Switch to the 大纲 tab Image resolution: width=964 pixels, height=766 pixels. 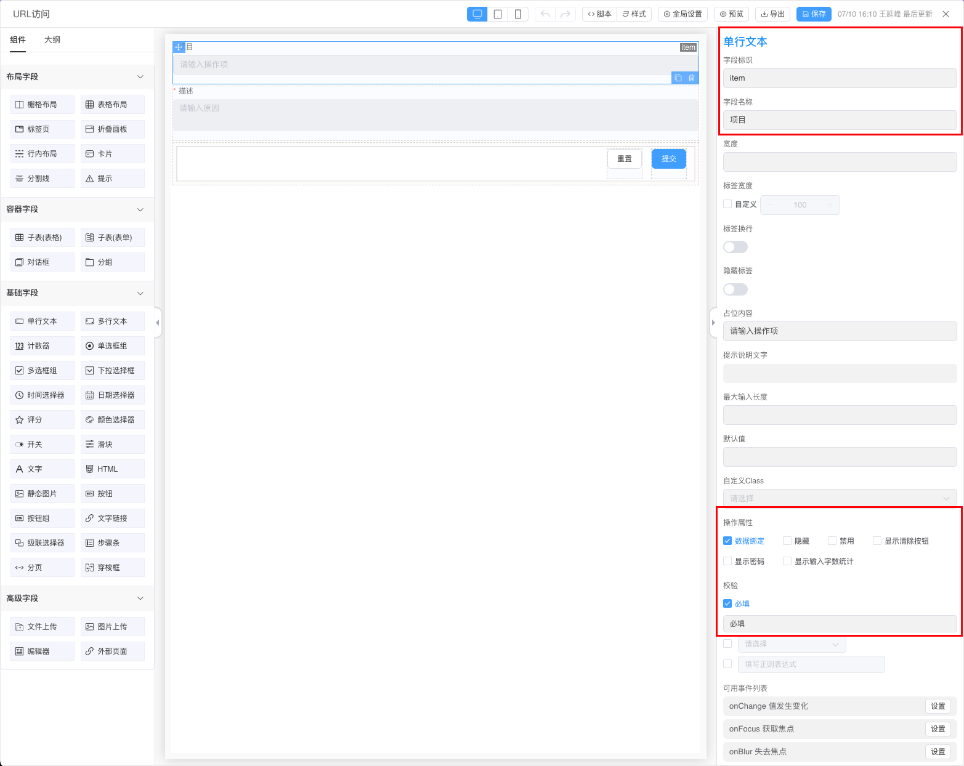point(52,40)
